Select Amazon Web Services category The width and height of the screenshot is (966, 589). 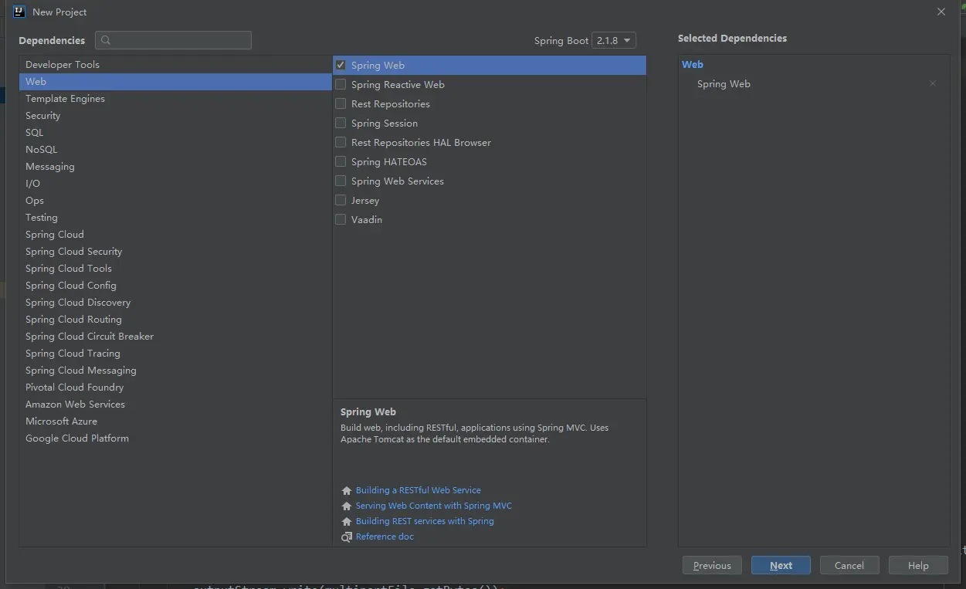click(x=175, y=405)
